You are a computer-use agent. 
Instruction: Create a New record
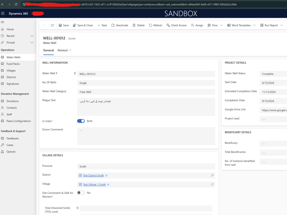tap(102, 25)
